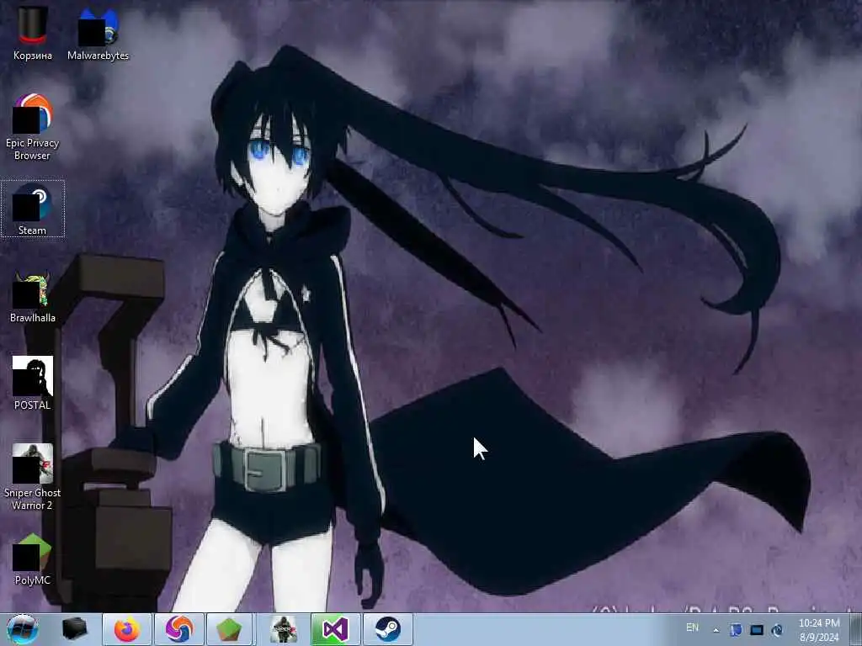The height and width of the screenshot is (646, 862).
Task: Click the Show desktop button at taskbar end
Action: [856, 629]
